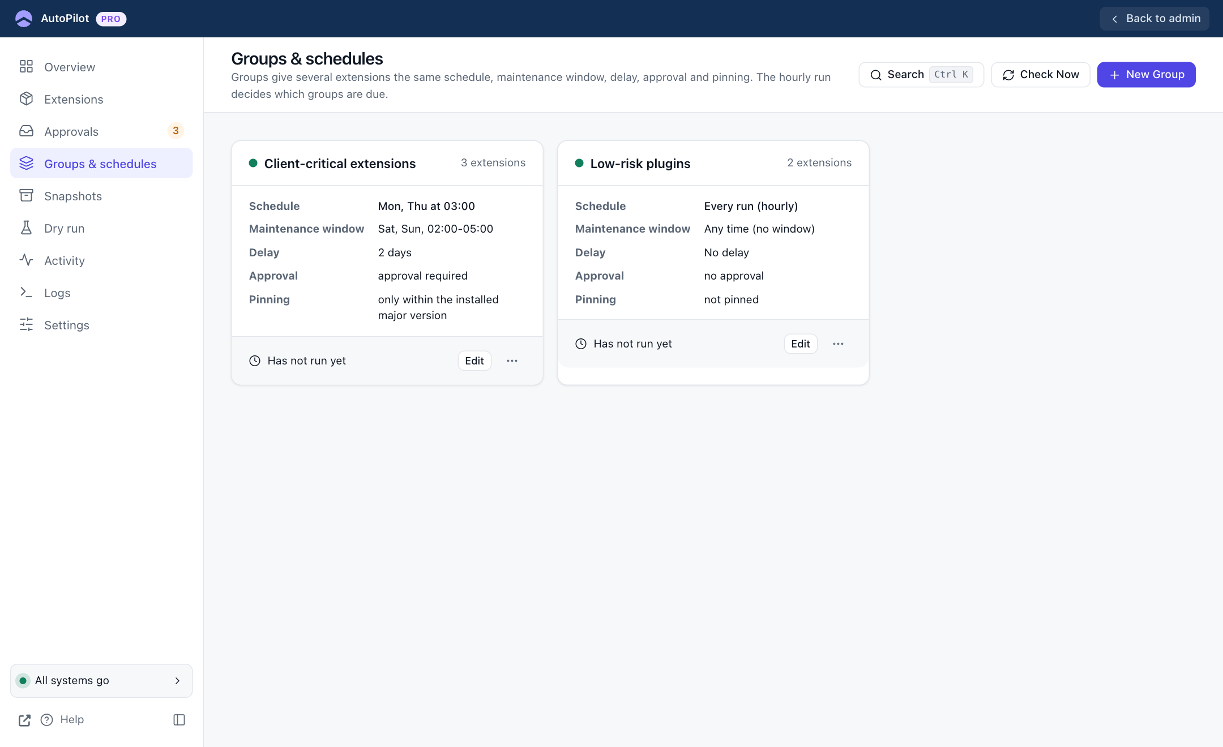The height and width of the screenshot is (747, 1223).
Task: Click the Logs terminal icon
Action: [x=26, y=293]
